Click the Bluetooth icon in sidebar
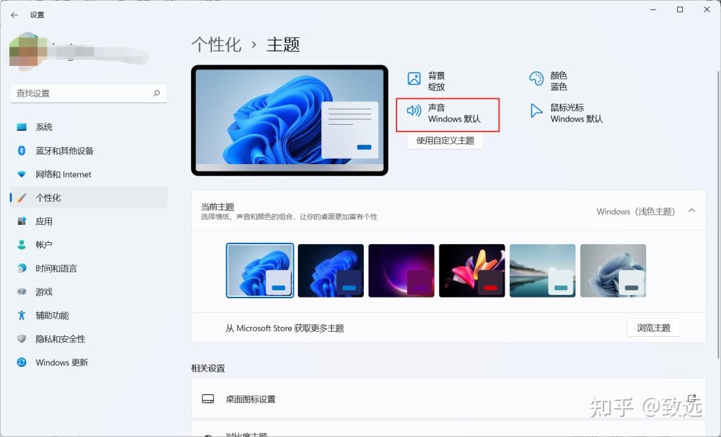Screen dimensions: 721x437 click(21, 151)
